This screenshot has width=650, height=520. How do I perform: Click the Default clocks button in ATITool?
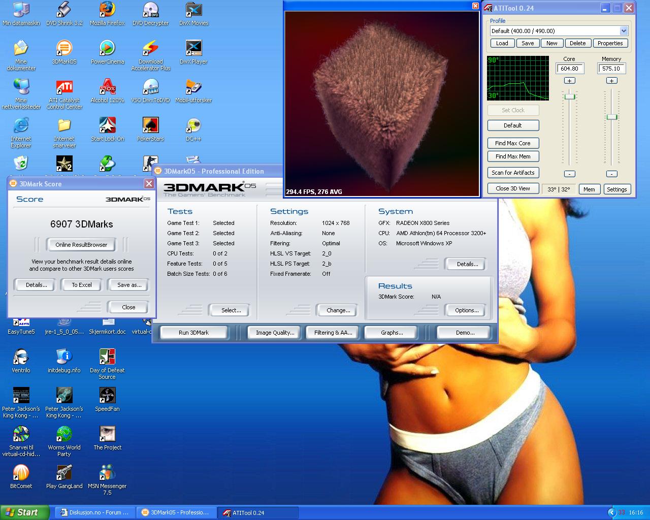513,125
